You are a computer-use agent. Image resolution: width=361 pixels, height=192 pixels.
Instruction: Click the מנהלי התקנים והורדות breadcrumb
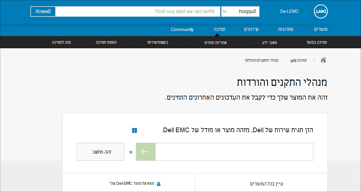[262, 60]
